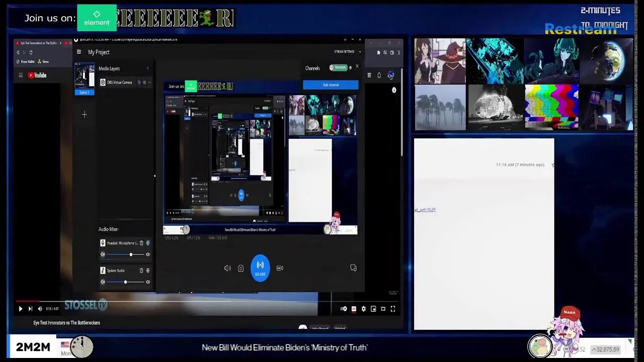Click max volume icon for System Audio

pos(148,282)
